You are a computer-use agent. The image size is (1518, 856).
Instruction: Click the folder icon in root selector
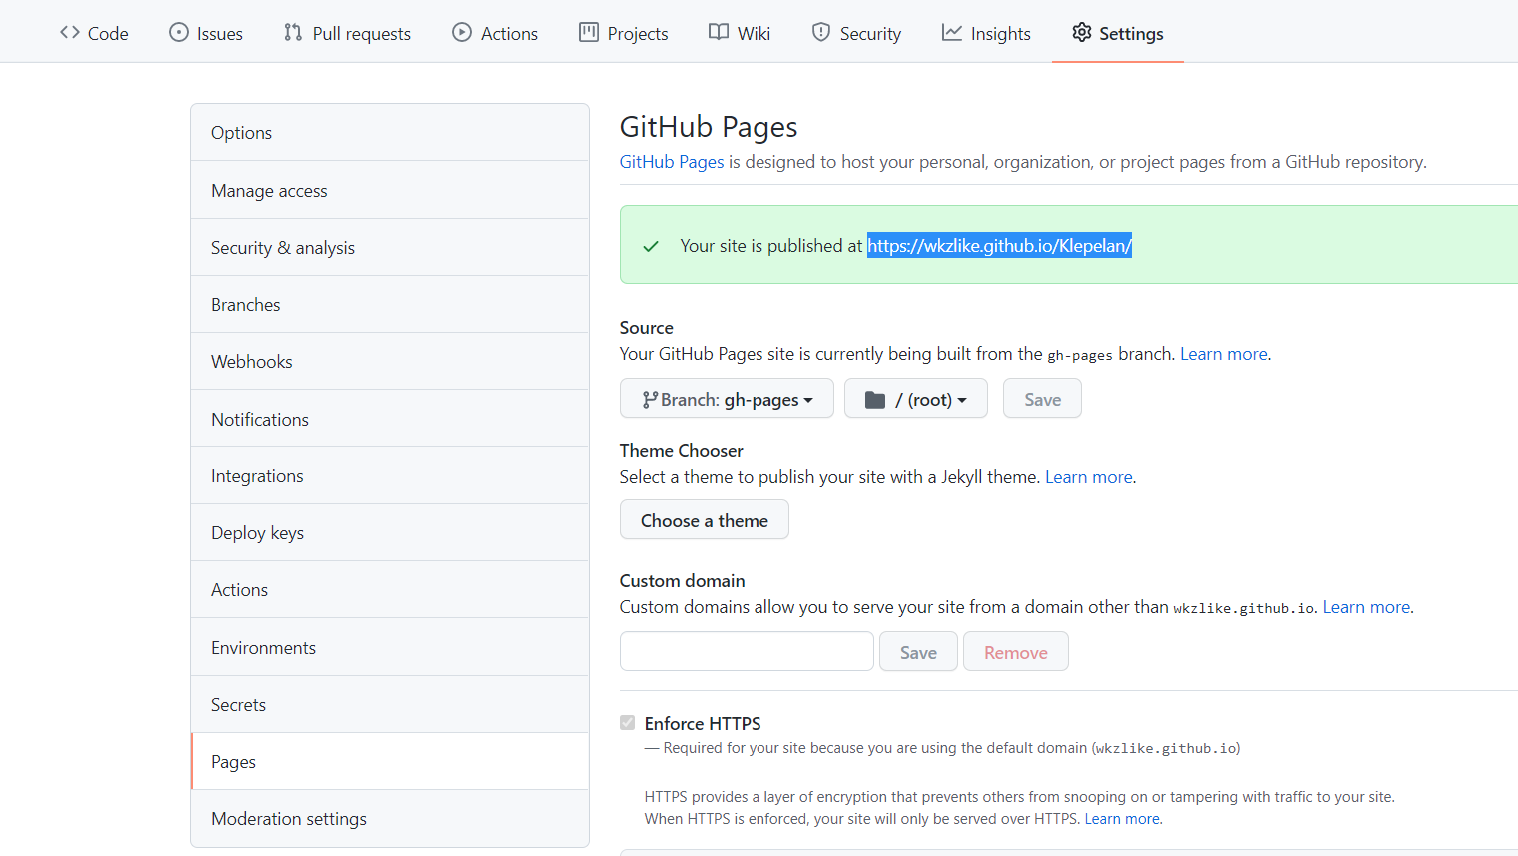pos(875,400)
